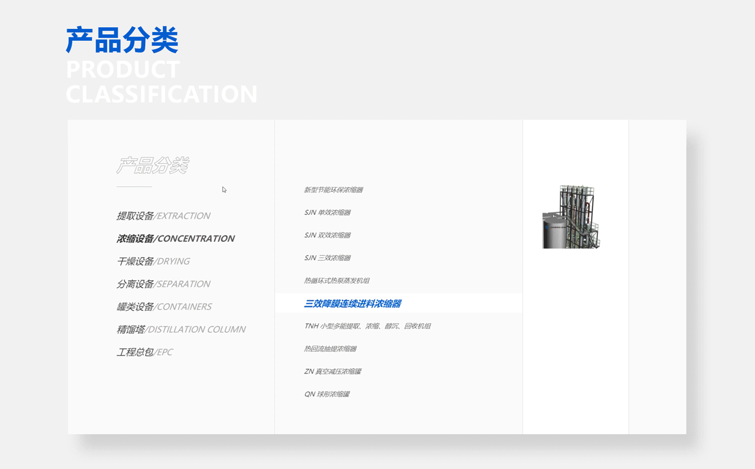This screenshot has width=755, height=469.
Task: Open SJN 三效浓缩器 product link
Action: pyautogui.click(x=327, y=258)
